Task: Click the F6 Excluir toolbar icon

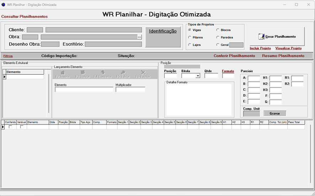Action: (x=143, y=73)
